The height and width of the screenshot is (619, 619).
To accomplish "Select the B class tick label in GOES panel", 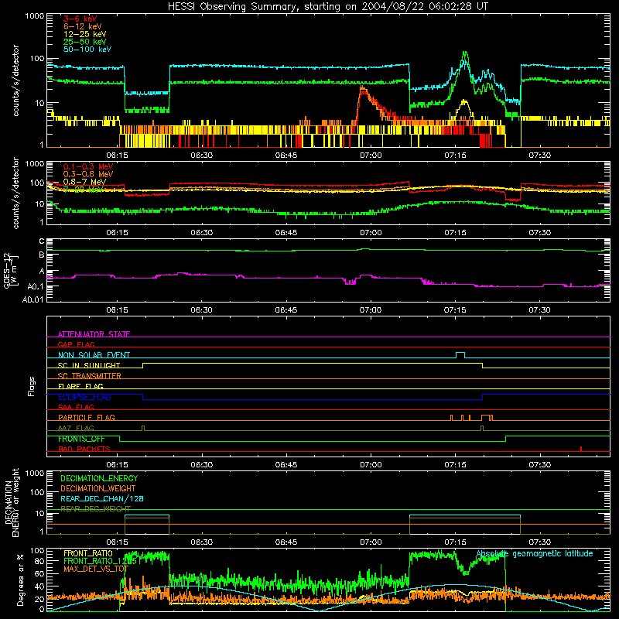I will (42, 255).
